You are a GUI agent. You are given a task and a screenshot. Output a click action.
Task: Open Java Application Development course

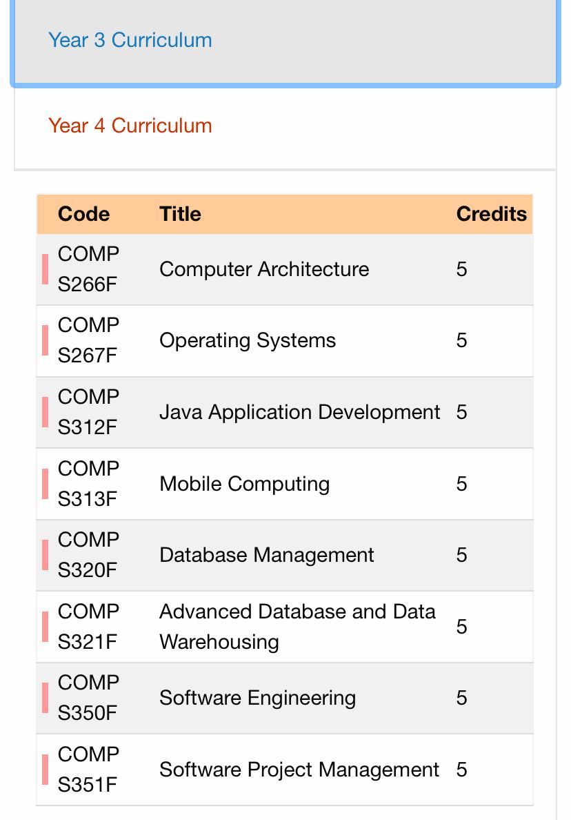click(300, 412)
